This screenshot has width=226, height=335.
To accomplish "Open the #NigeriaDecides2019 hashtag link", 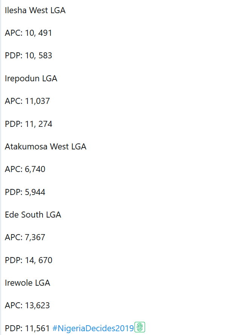I will 93,328.
